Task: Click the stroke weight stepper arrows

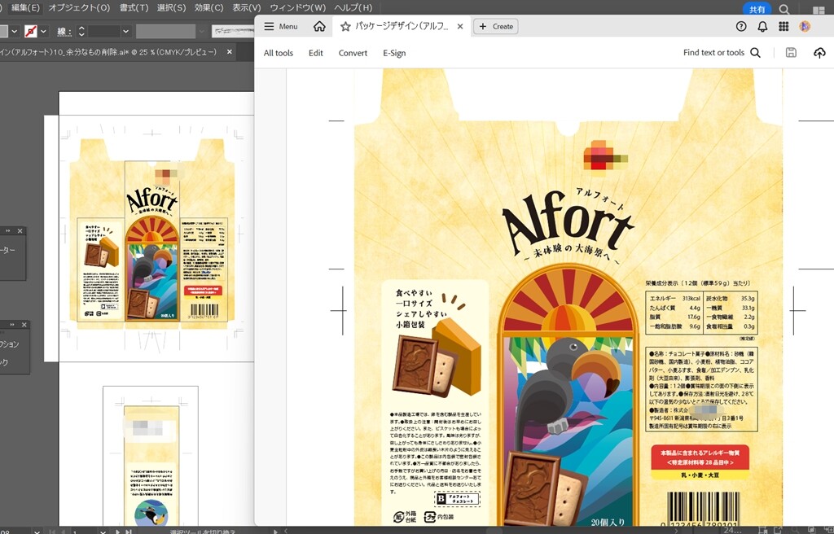Action: [81, 31]
